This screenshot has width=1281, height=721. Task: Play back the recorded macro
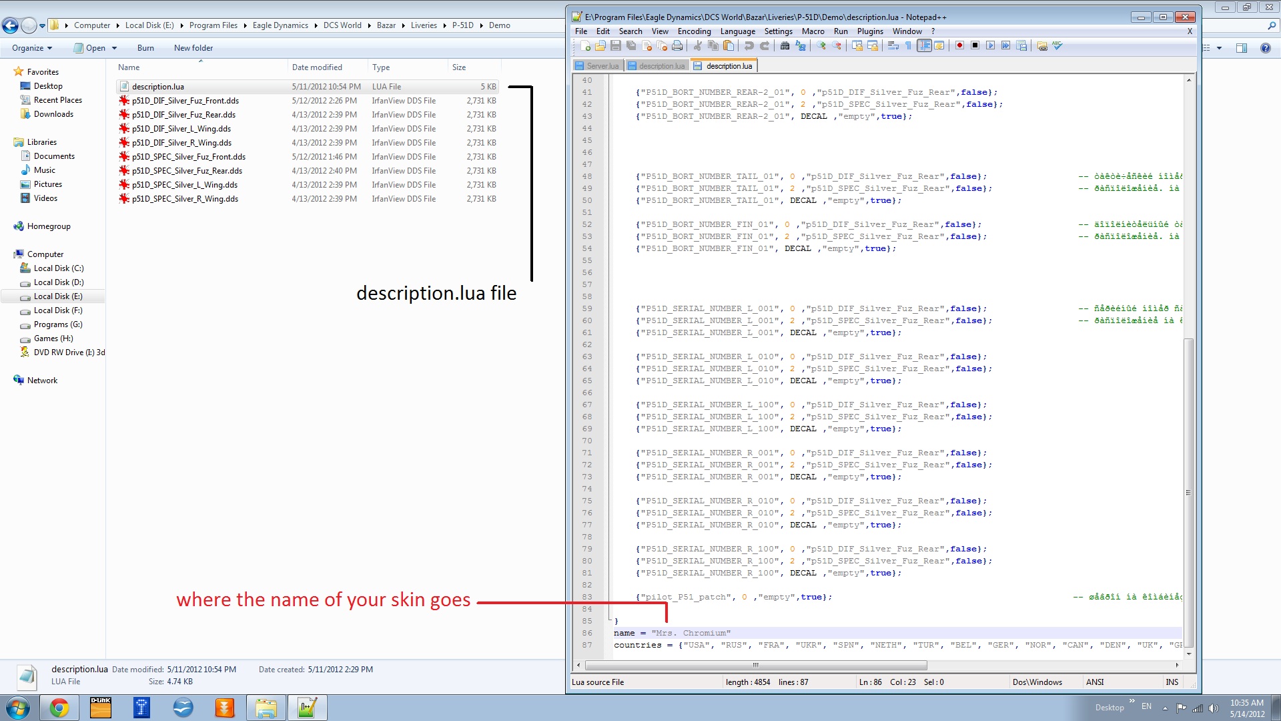click(x=990, y=46)
